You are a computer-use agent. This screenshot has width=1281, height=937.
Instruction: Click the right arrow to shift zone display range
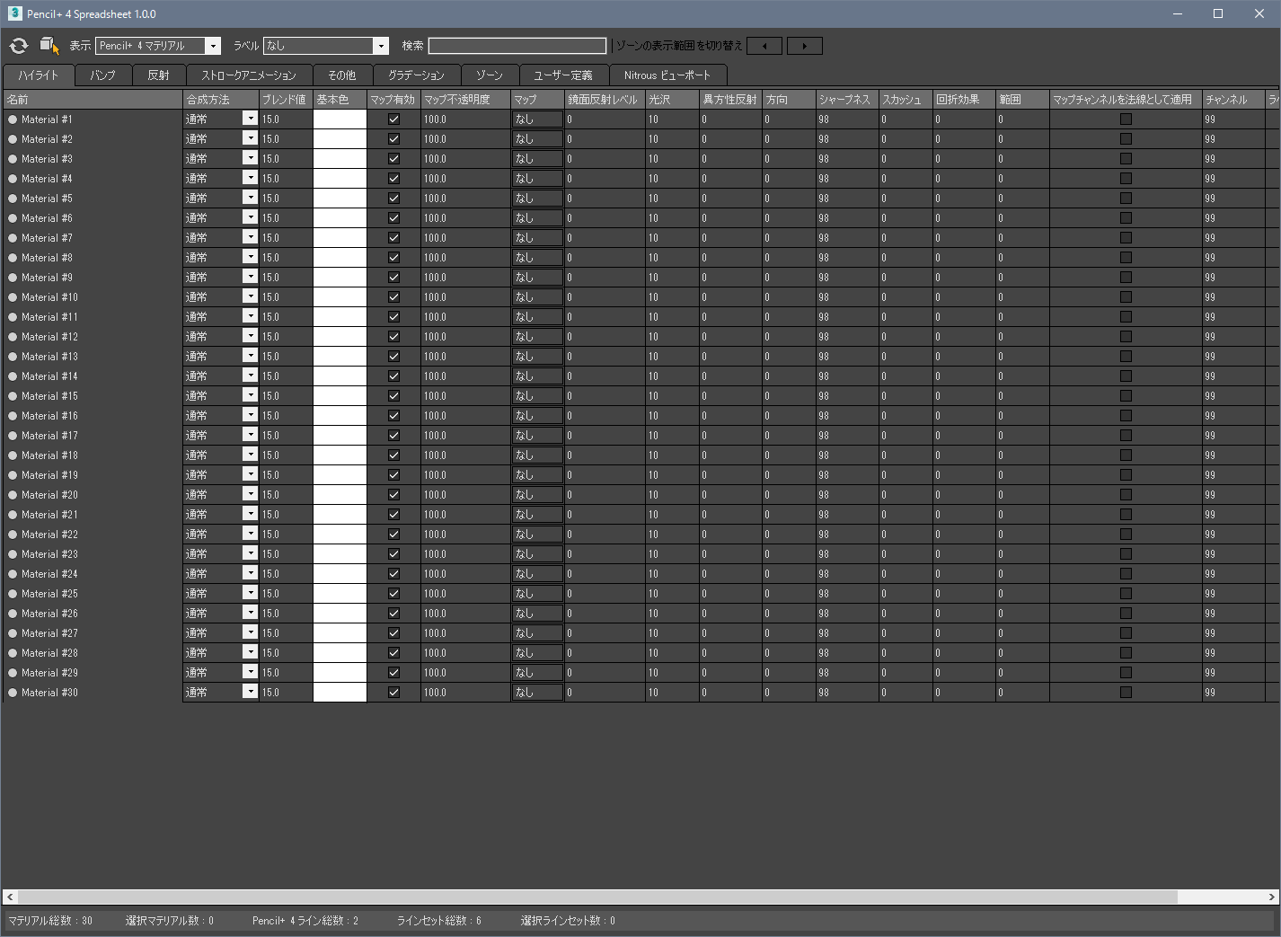pos(804,45)
